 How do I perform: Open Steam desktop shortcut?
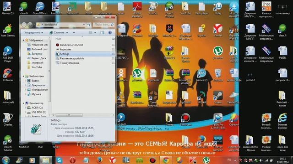point(218,97)
